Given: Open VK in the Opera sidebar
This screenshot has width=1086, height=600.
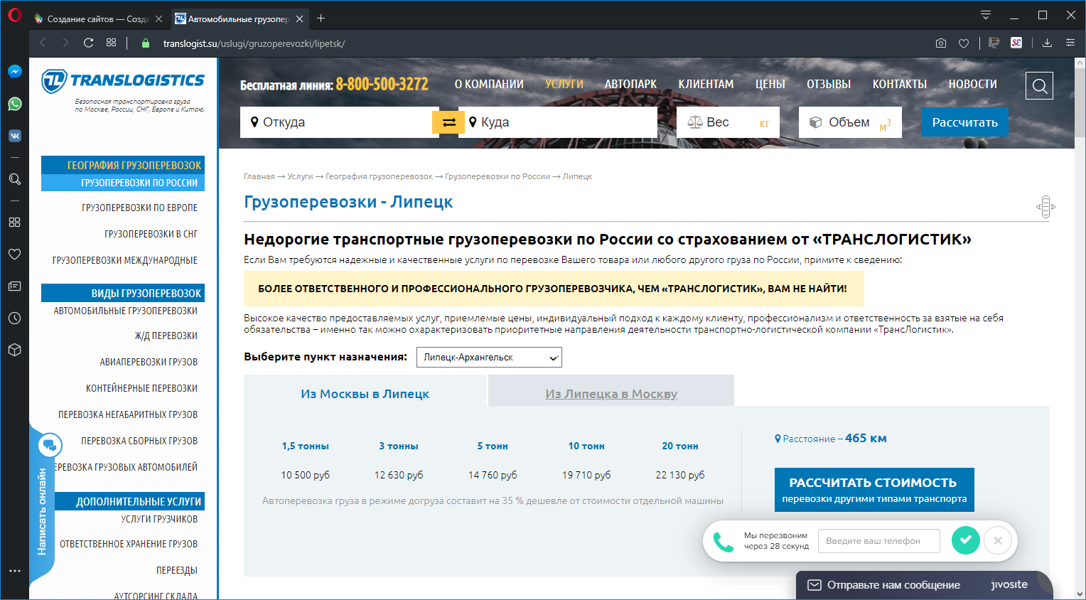Looking at the screenshot, I should (14, 136).
